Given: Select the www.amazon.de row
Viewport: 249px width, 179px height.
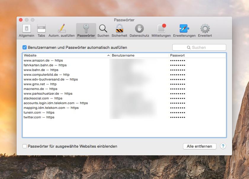Looking at the screenshot, I should click(124, 60).
